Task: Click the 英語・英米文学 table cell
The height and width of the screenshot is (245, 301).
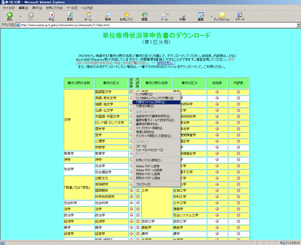Action: (x=111, y=98)
